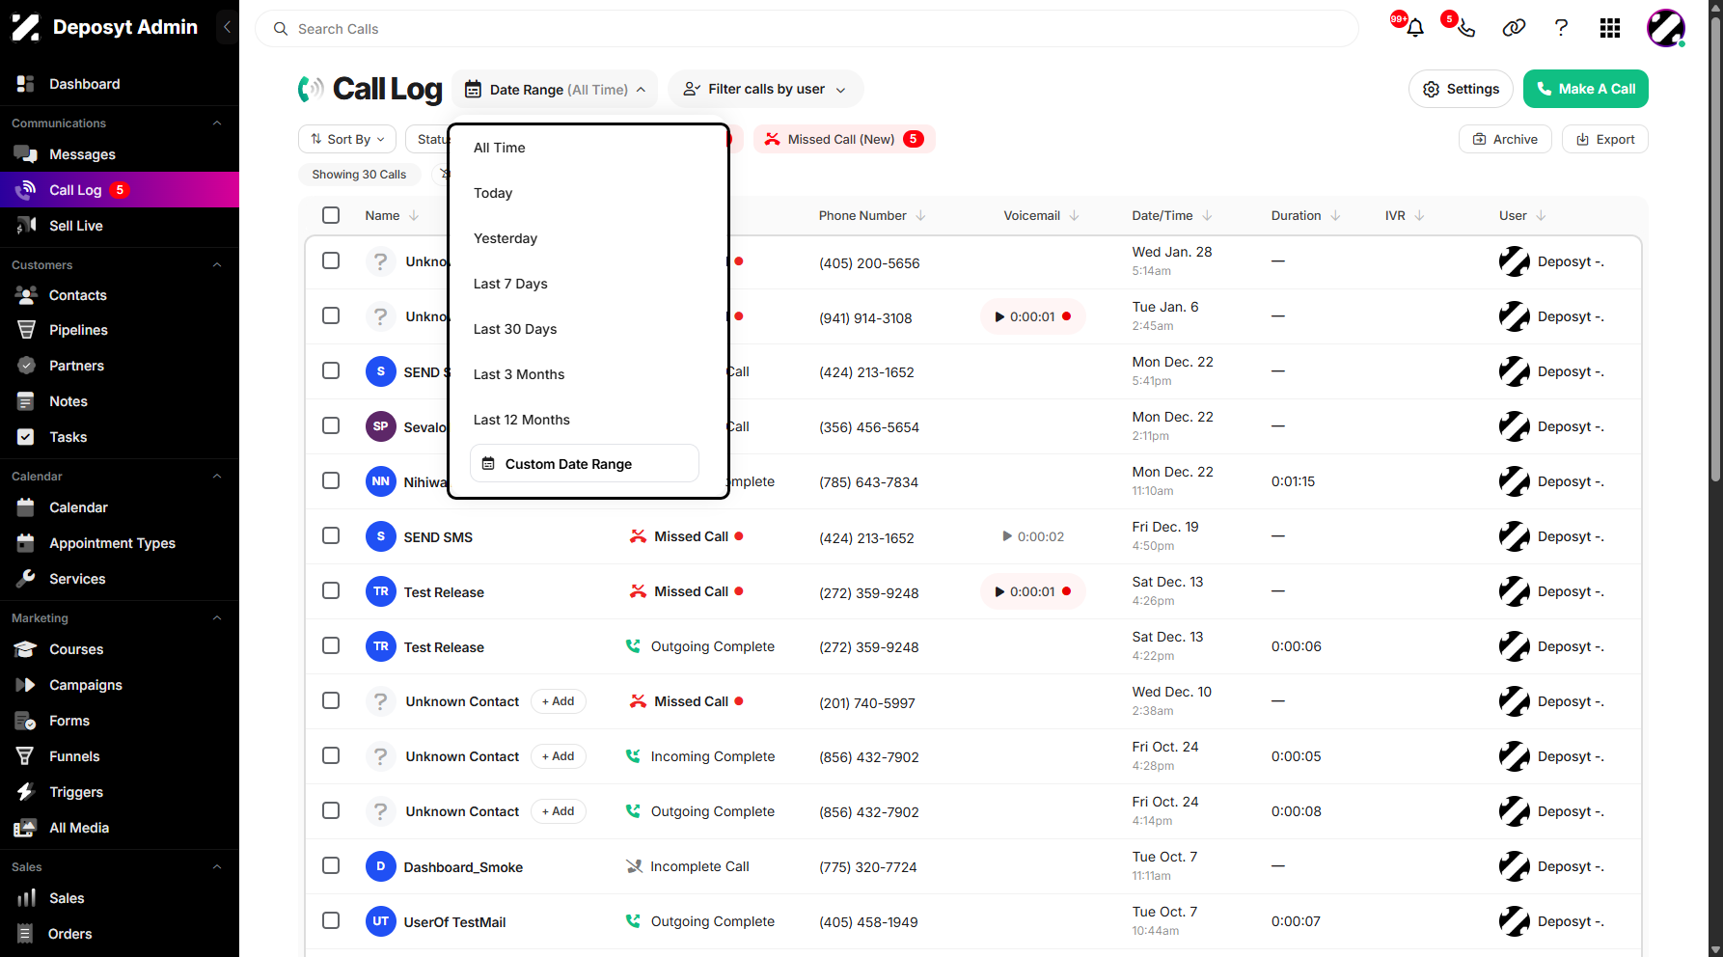The height and width of the screenshot is (957, 1723).
Task: Choose Last 7 Days option
Action: click(585, 284)
